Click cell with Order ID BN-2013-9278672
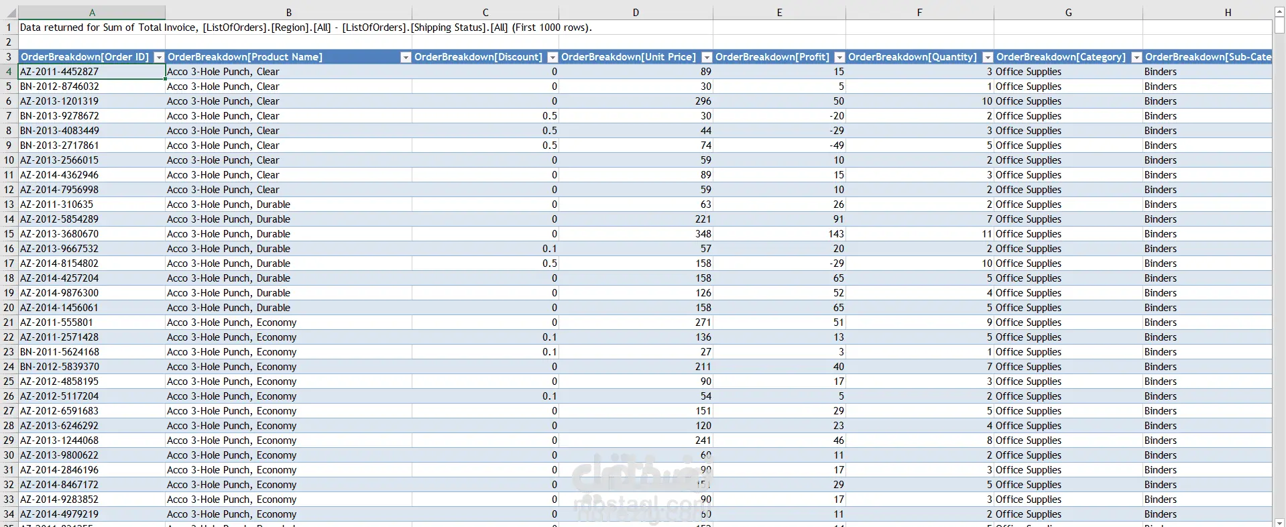Image resolution: width=1286 pixels, height=527 pixels. pos(92,116)
